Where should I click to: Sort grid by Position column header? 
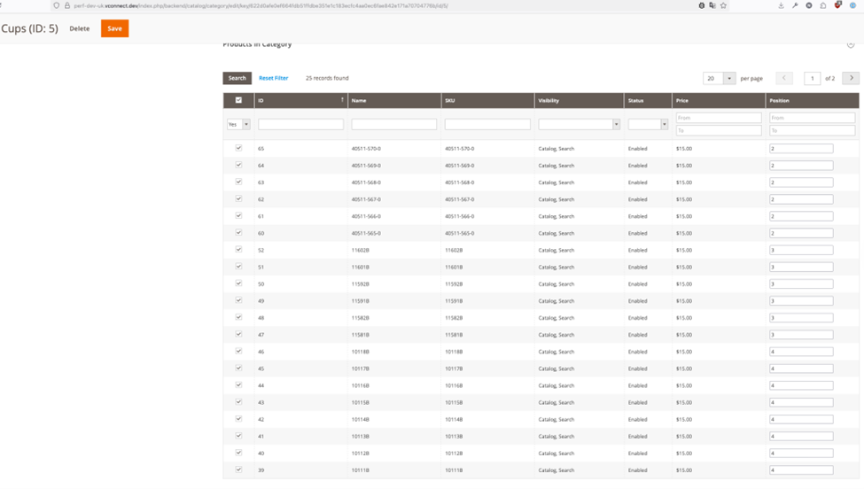(813, 100)
